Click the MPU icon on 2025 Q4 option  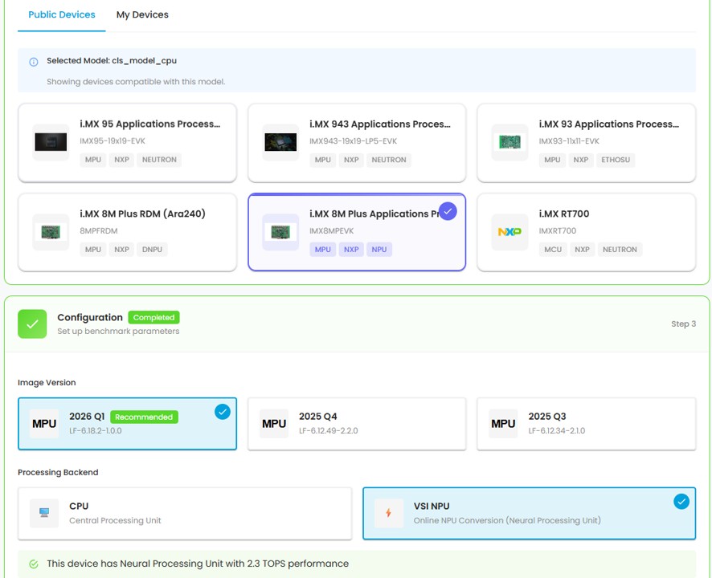[x=274, y=424]
